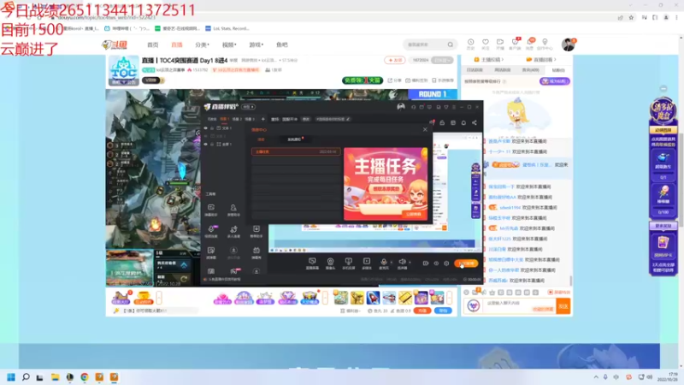Click the 背包 backpack button below gifts
This screenshot has width=684, height=385.
(x=443, y=311)
